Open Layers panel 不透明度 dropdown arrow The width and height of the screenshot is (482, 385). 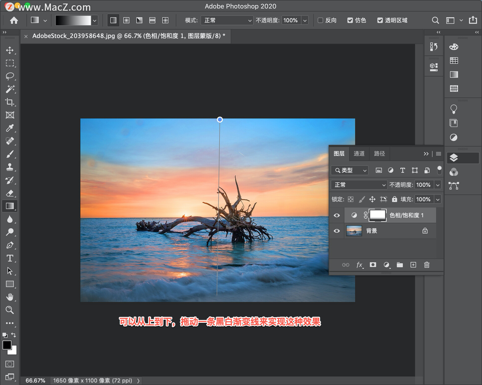pos(438,185)
